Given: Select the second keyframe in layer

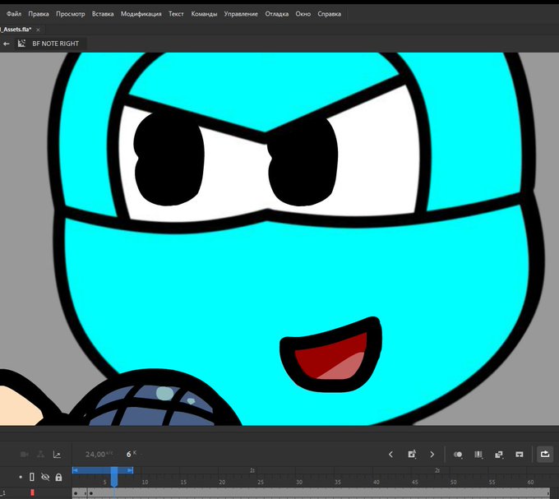Looking at the screenshot, I should coord(91,493).
